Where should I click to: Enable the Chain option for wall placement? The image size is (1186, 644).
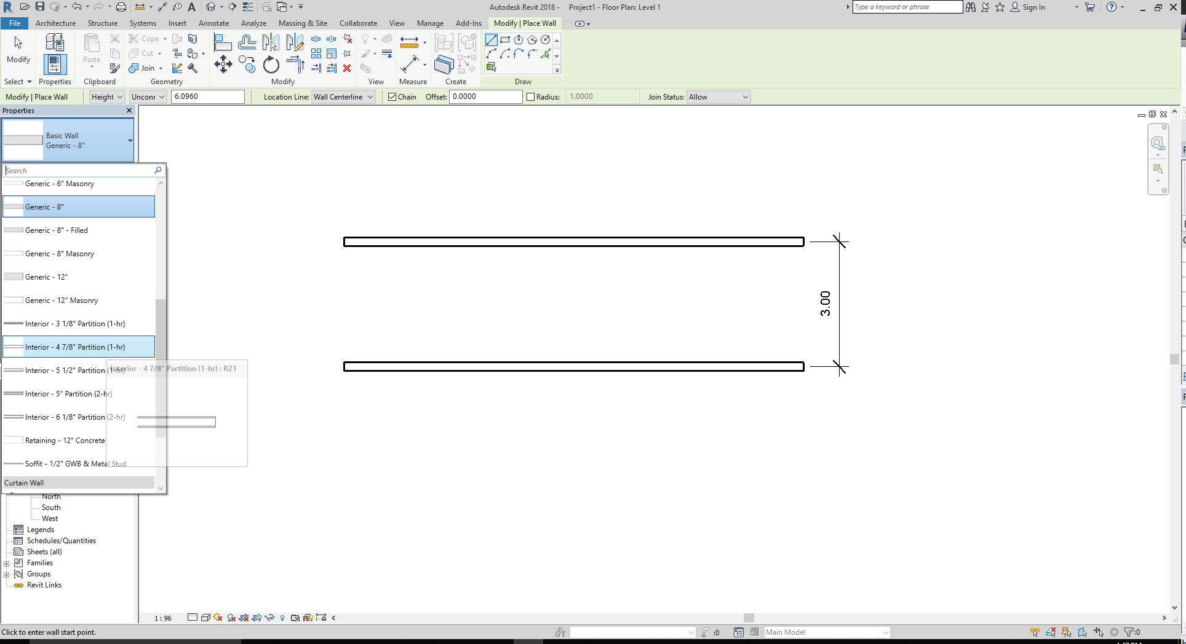pos(392,96)
